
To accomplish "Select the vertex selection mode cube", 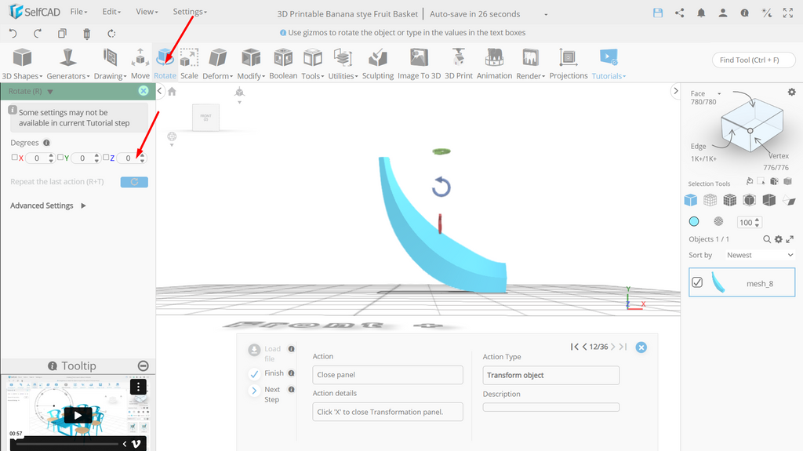I will (710, 200).
